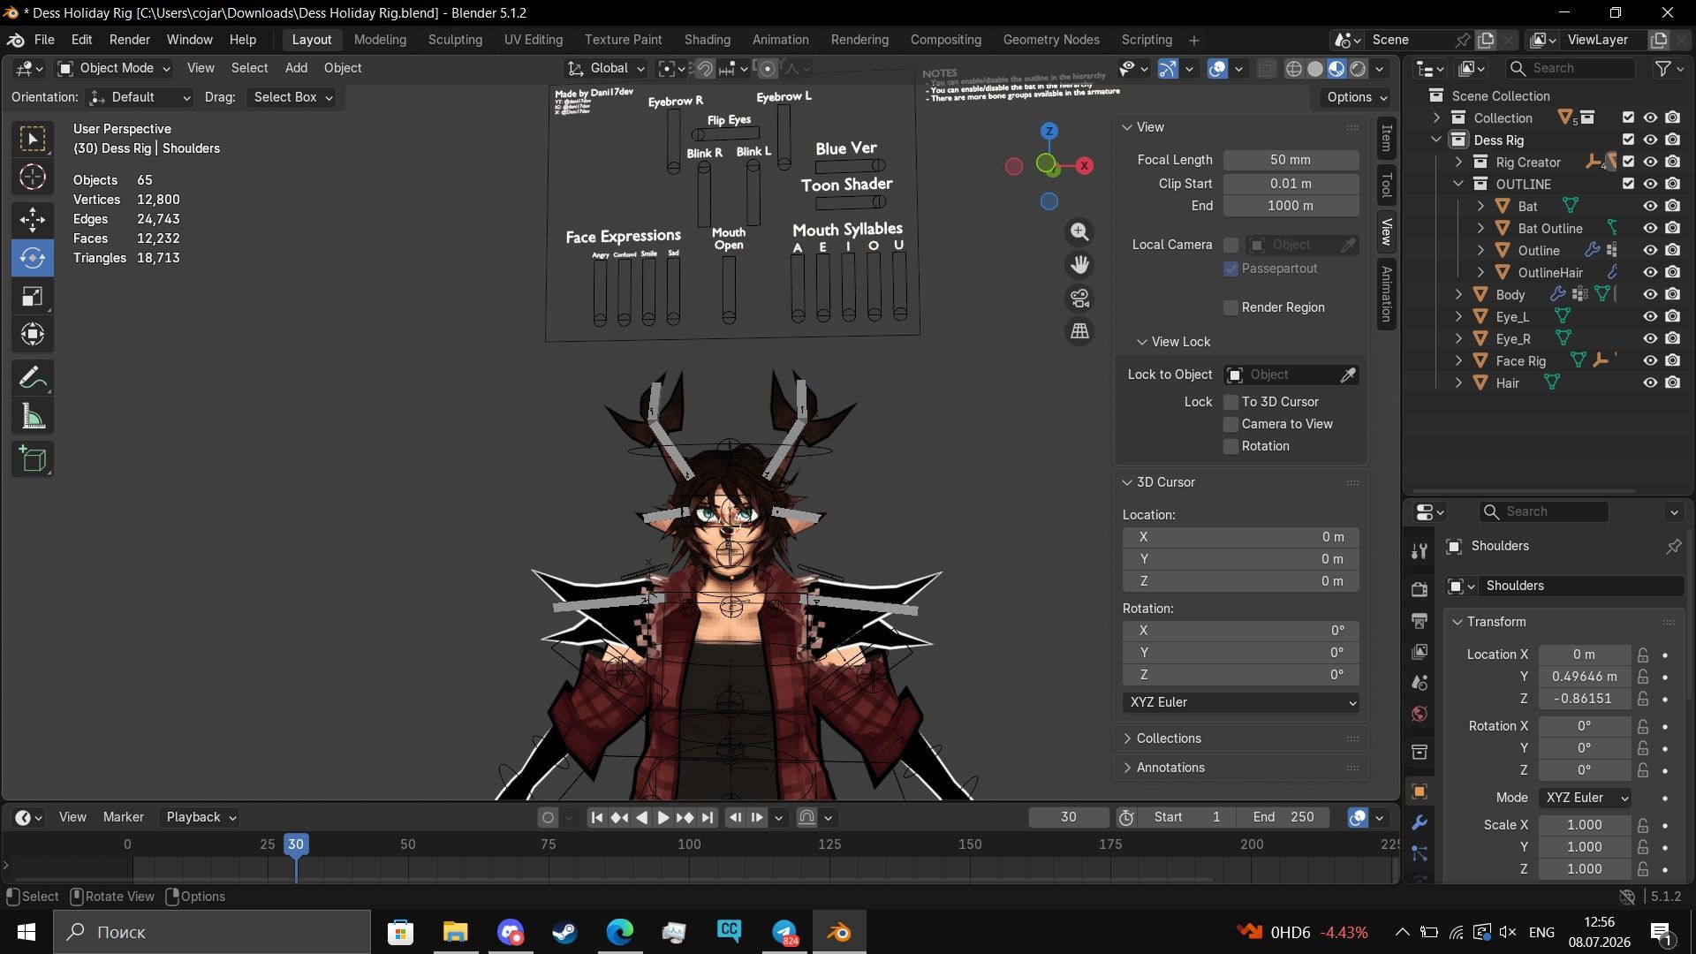1696x954 pixels.
Task: Pin the Shoulders properties context
Action: tap(1673, 547)
